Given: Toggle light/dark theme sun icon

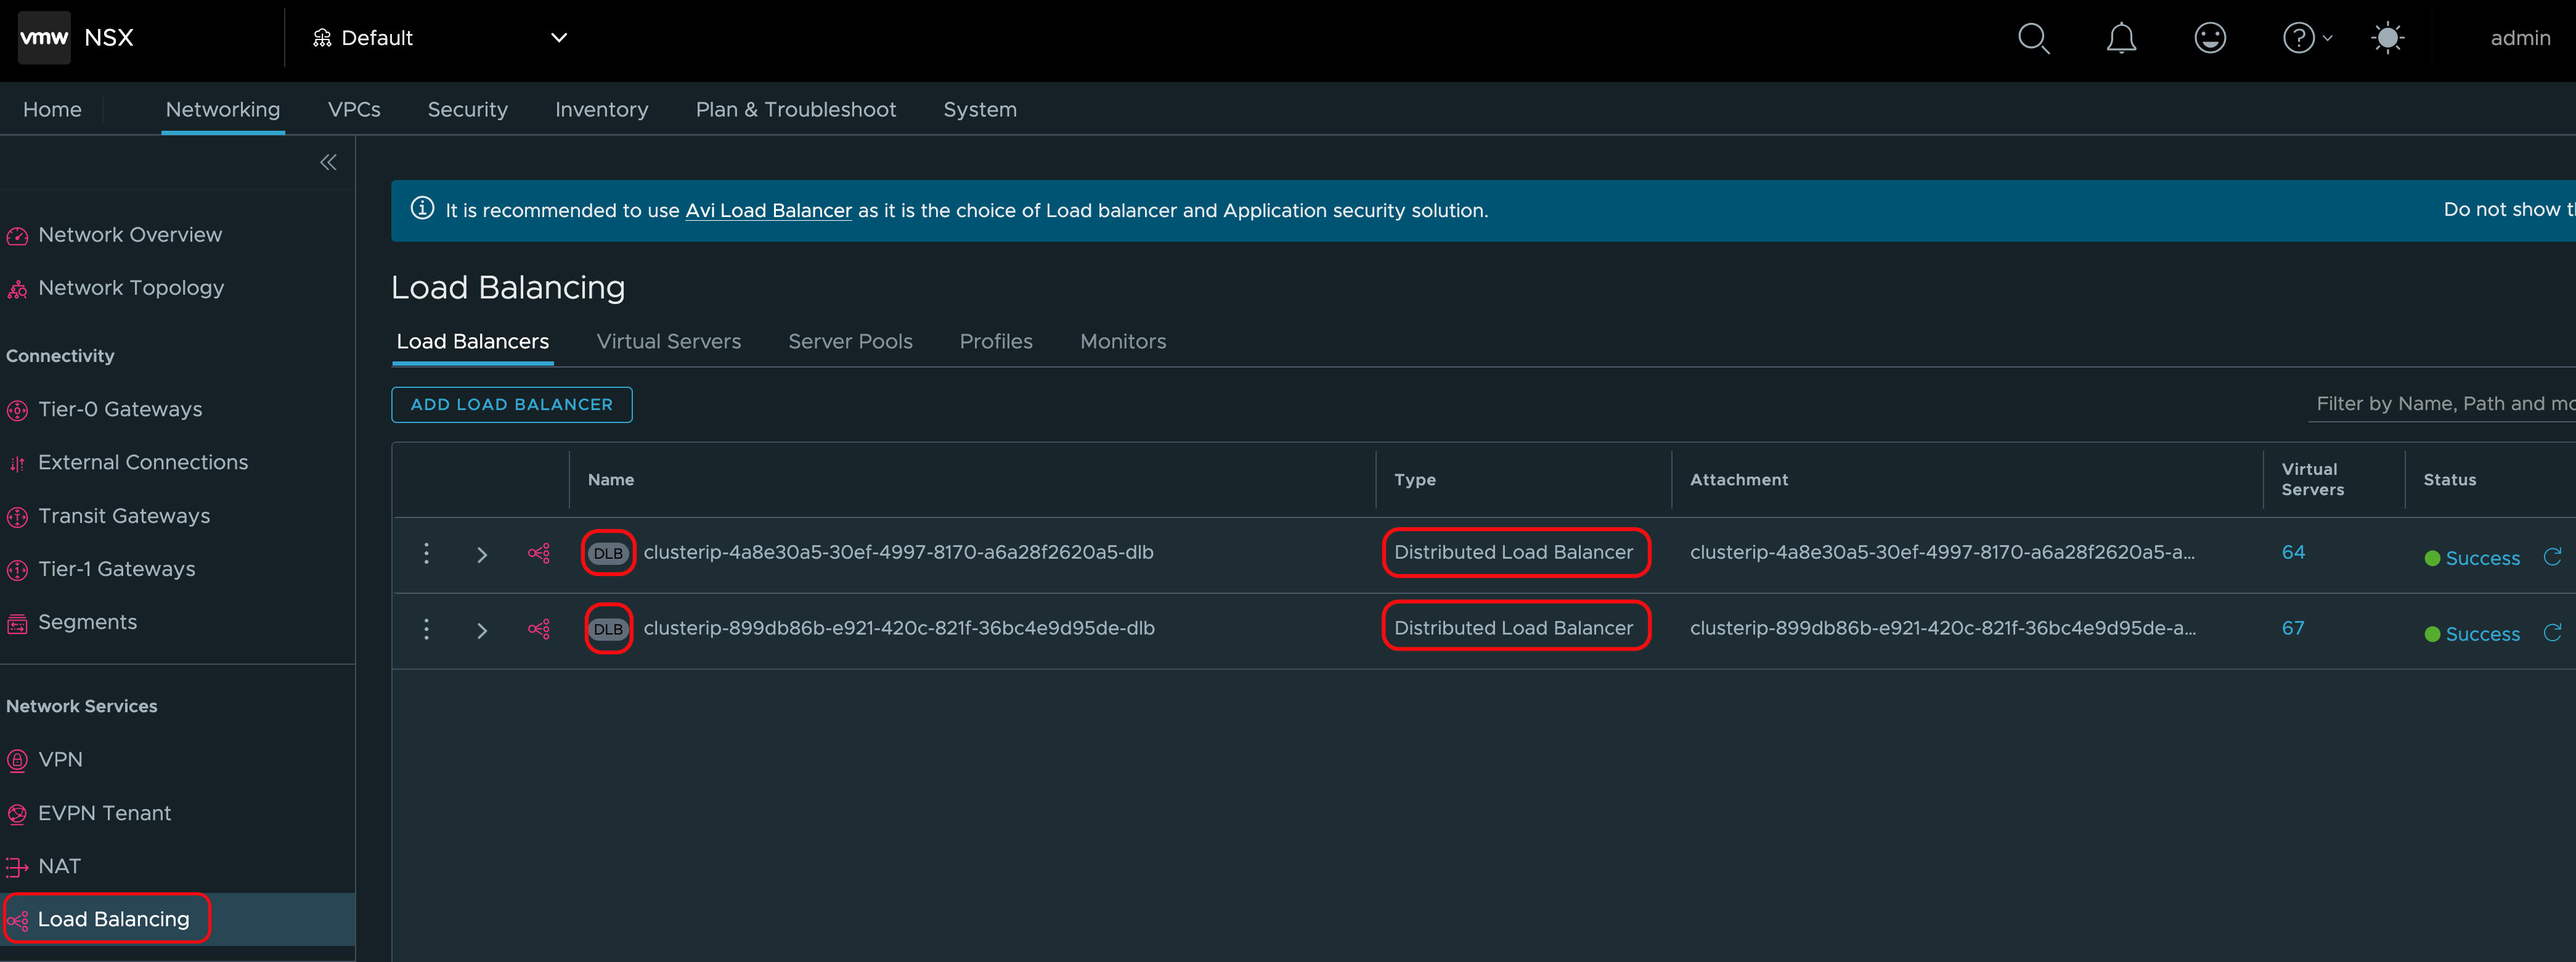Looking at the screenshot, I should click(x=2387, y=38).
